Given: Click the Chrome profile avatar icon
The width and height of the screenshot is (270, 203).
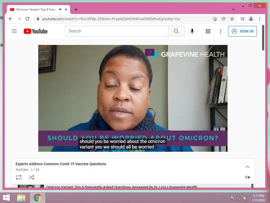Looking at the screenshot, I should pos(251,19).
